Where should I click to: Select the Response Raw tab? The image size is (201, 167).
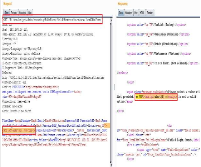tap(121, 13)
